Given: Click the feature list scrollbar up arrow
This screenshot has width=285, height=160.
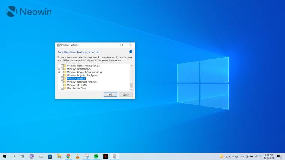Looking at the screenshot, I should 131,65.
